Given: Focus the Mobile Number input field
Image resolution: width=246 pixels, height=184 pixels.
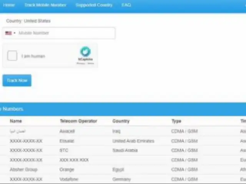Looking at the screenshot, I should click(65, 33).
